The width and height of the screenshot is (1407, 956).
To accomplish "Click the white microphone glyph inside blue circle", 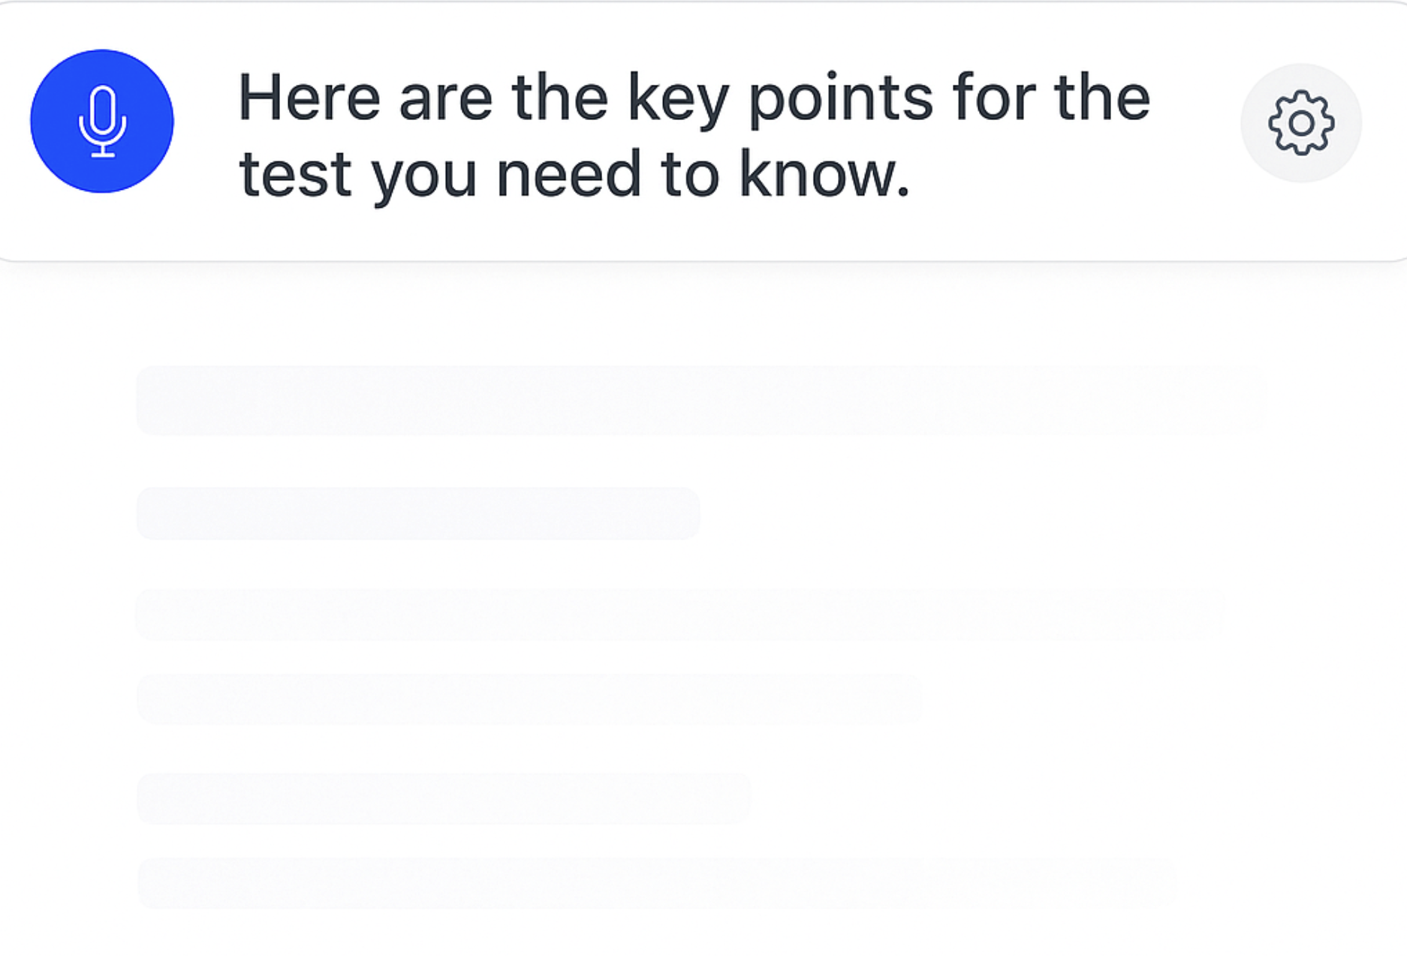I will click(x=102, y=122).
